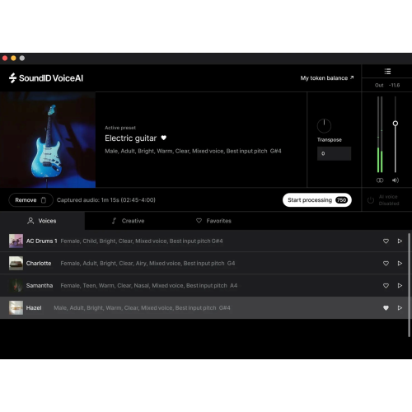Toggle the stereo link icon under meters
412x412 pixels.
[x=380, y=180]
